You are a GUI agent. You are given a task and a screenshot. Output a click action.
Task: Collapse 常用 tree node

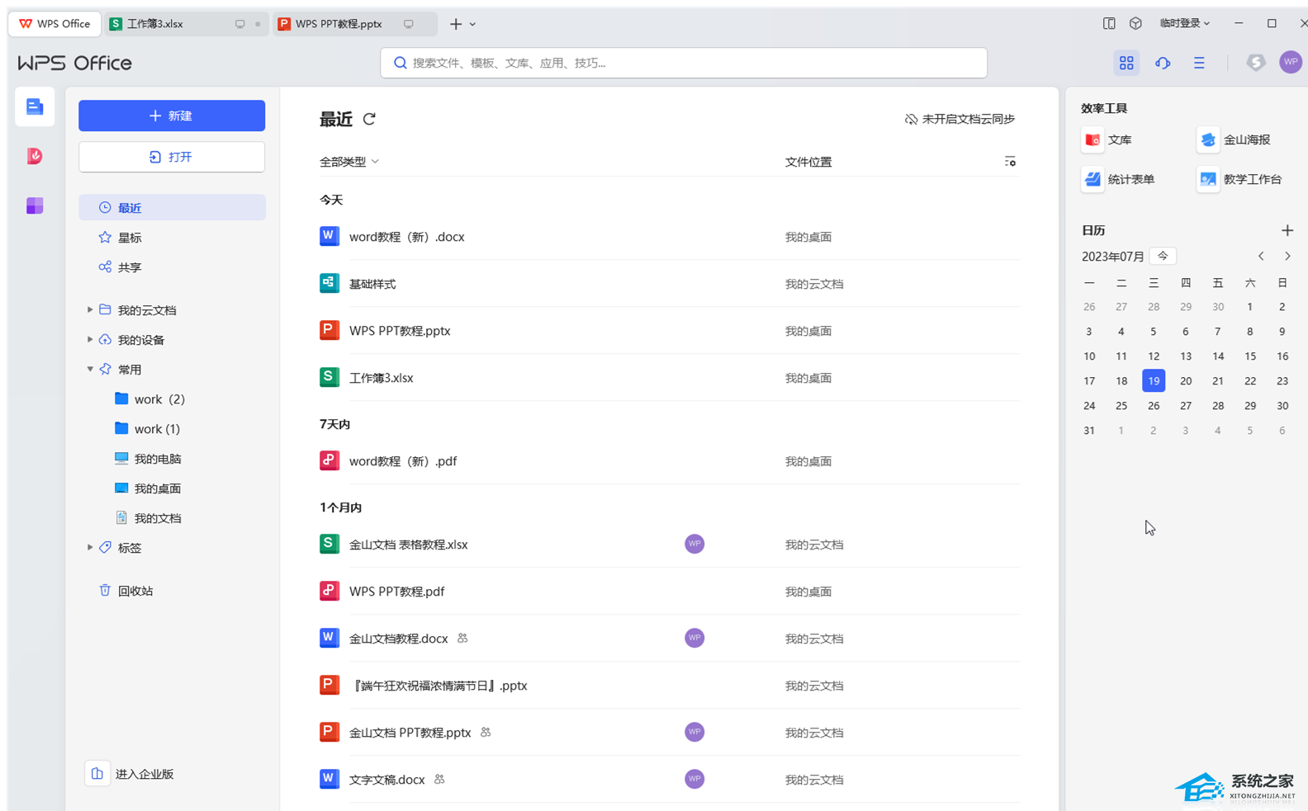click(90, 370)
